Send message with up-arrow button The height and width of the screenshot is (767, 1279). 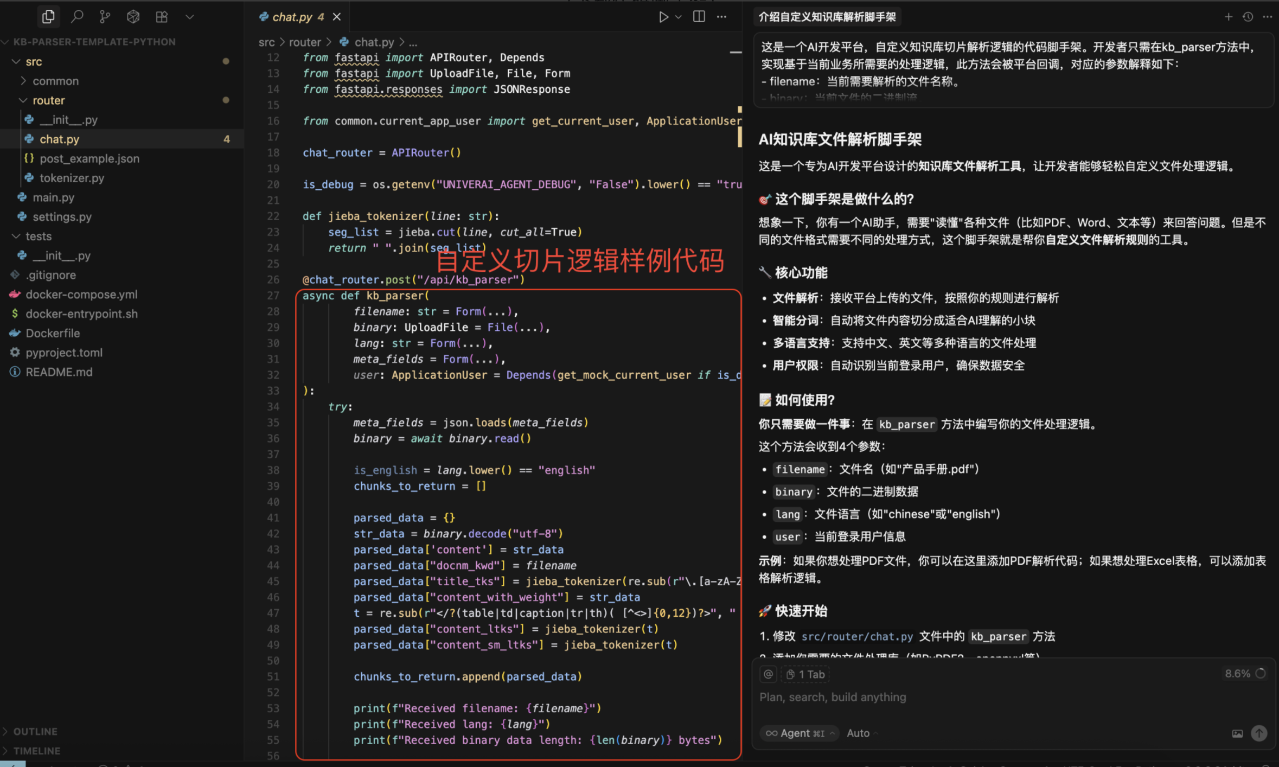click(1259, 733)
